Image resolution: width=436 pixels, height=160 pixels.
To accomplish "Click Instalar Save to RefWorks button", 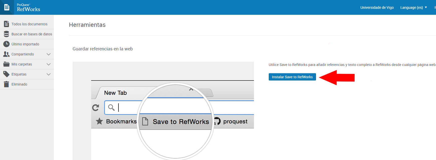I will (292, 77).
